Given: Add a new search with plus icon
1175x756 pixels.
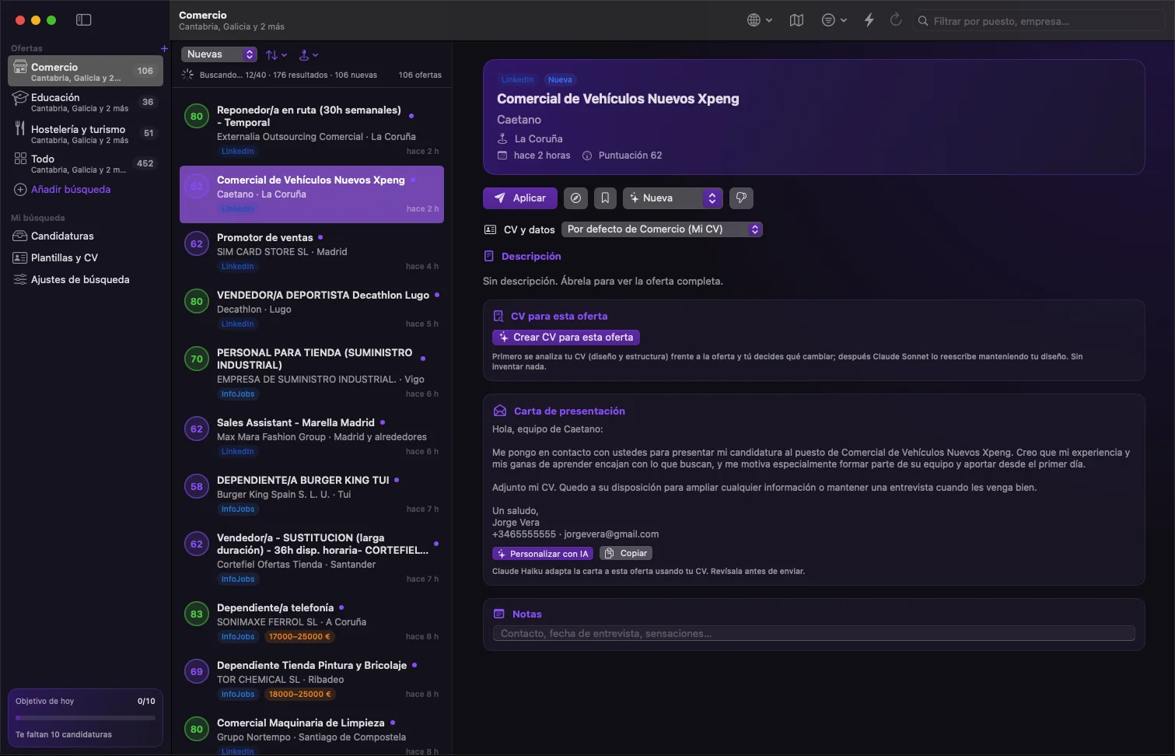Looking at the screenshot, I should point(164,48).
